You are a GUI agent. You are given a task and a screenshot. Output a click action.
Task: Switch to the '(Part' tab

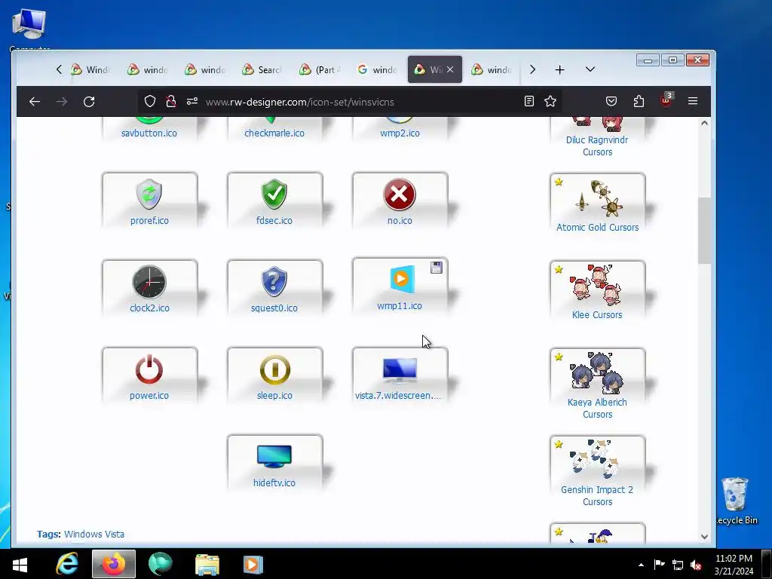pyautogui.click(x=320, y=70)
